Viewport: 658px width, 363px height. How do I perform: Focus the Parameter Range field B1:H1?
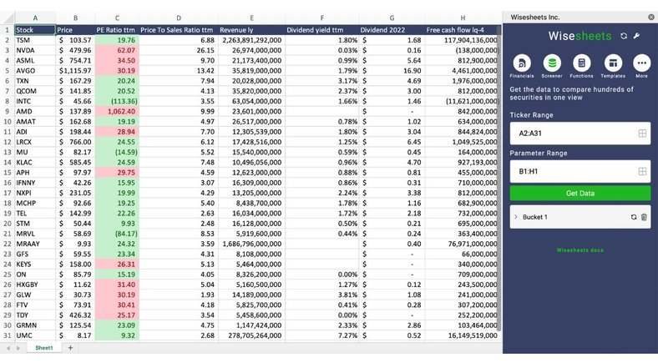click(x=580, y=171)
